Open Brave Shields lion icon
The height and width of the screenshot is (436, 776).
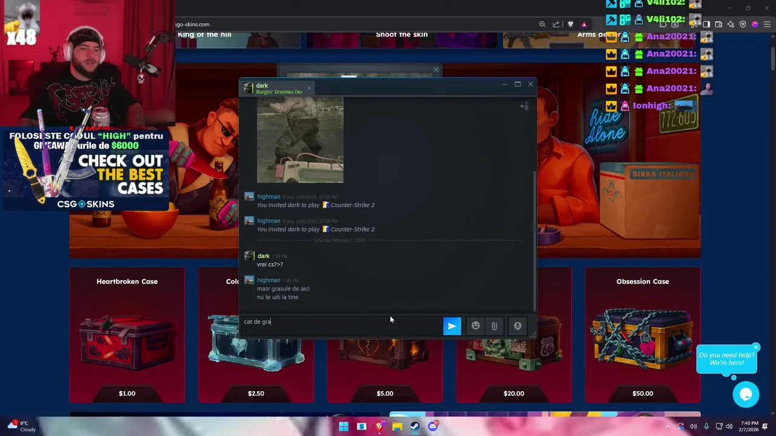point(570,24)
